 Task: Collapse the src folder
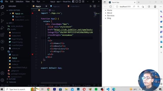[x=12, y=52]
